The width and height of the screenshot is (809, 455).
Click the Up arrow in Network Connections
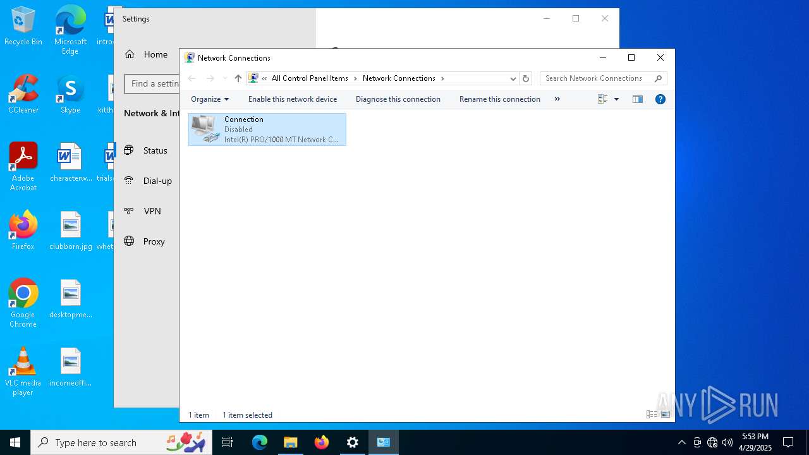238,78
